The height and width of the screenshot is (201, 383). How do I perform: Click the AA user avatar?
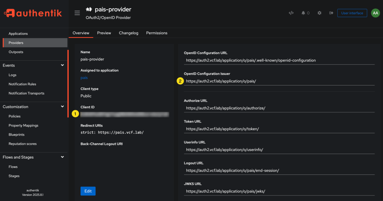(375, 13)
